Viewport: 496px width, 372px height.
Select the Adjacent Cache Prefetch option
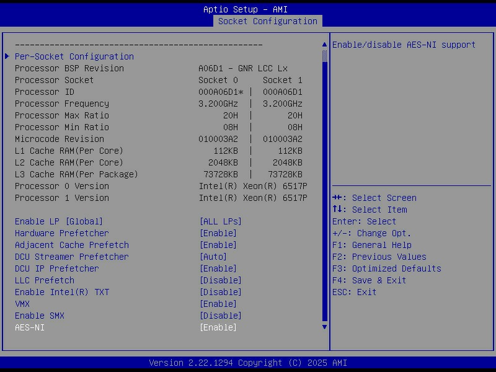pyautogui.click(x=71, y=245)
